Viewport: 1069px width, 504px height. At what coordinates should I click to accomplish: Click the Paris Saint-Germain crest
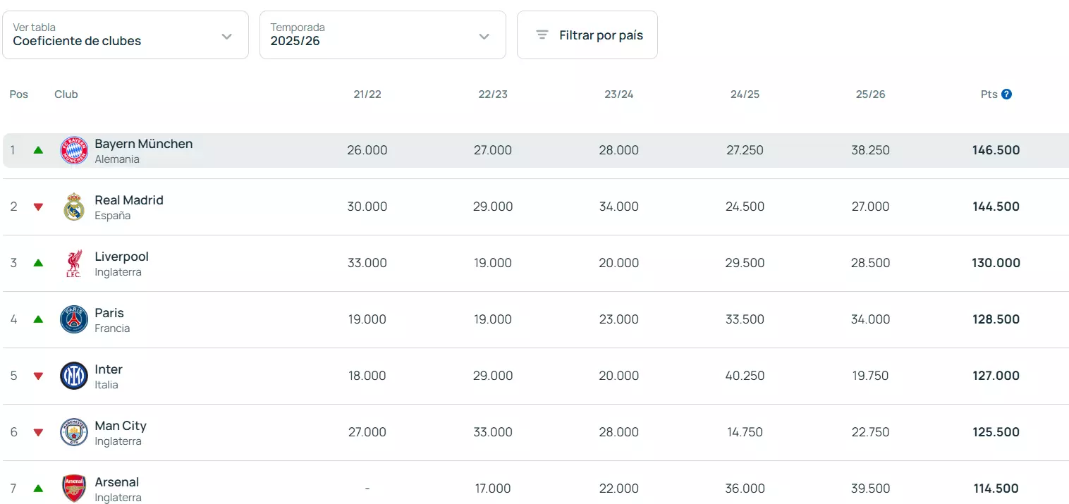[74, 319]
